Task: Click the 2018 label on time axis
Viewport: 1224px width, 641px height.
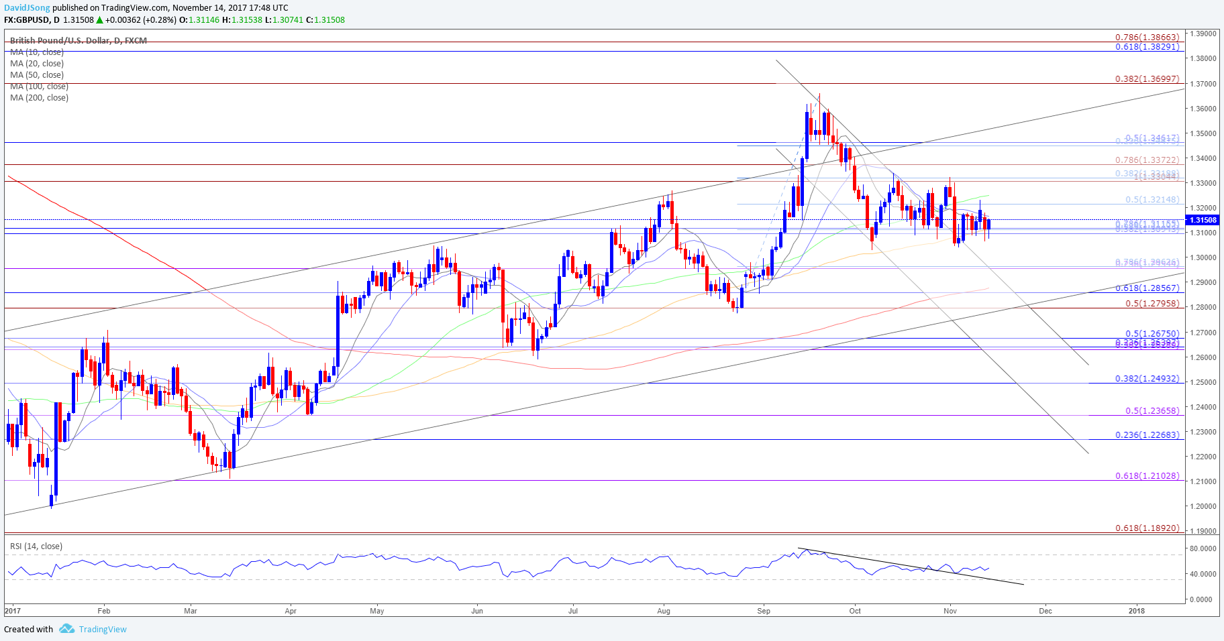Action: 1137,611
